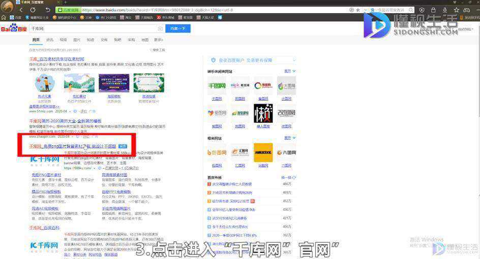
Task: Open the JD bookmark in bookmarks bar
Action: (x=165, y=17)
